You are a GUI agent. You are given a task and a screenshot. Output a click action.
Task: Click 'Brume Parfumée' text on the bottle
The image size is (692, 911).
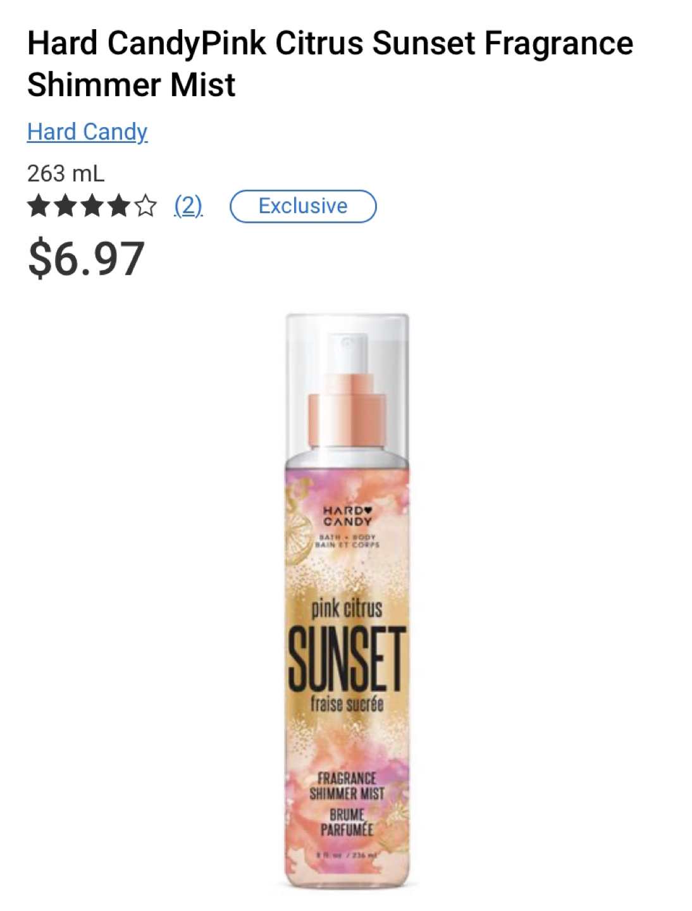point(347,822)
